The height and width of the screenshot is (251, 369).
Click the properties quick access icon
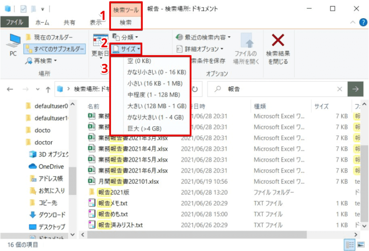[23, 9]
